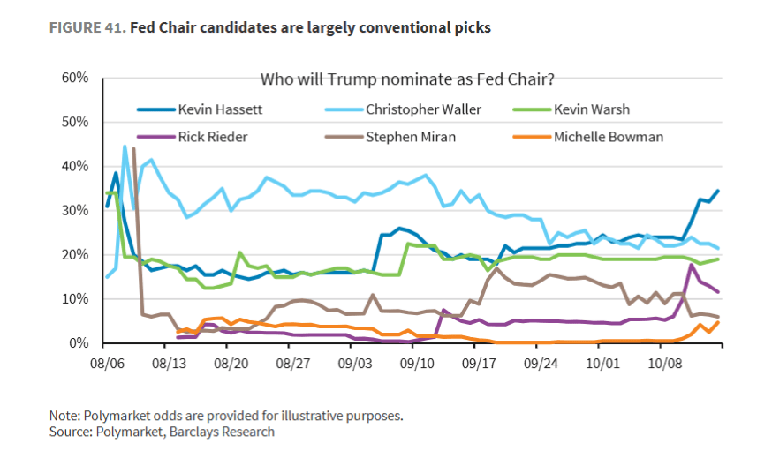
Task: Click the green Kevin Warsh legend swatch
Action: [x=531, y=110]
